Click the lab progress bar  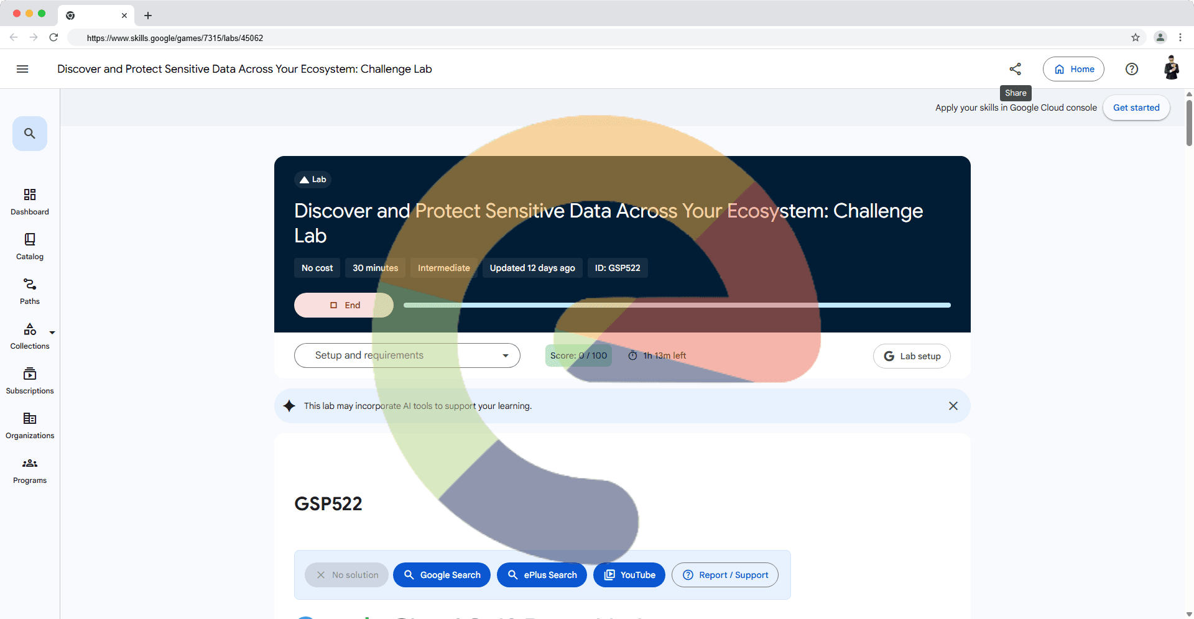(677, 305)
